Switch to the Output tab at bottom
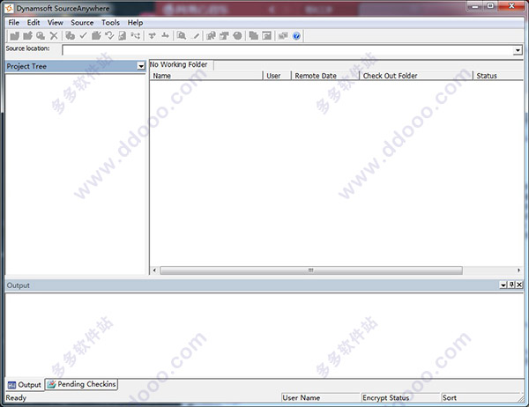Image resolution: width=529 pixels, height=407 pixels. coord(25,385)
